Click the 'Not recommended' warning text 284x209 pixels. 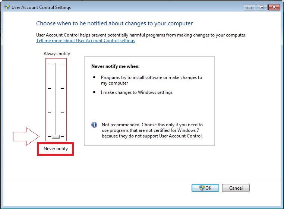(152, 130)
